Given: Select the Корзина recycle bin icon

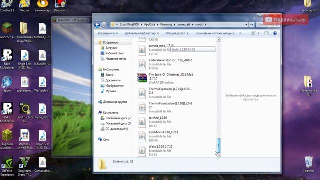Looking at the screenshot, I should click(309, 164).
